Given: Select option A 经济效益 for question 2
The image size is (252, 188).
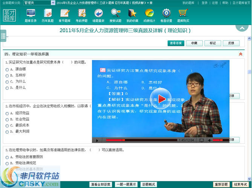Looking at the screenshot, I should 7,114.
